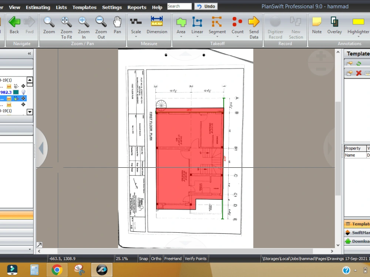
Task: Enable Ortho mode in the status bar
Action: [156, 259]
